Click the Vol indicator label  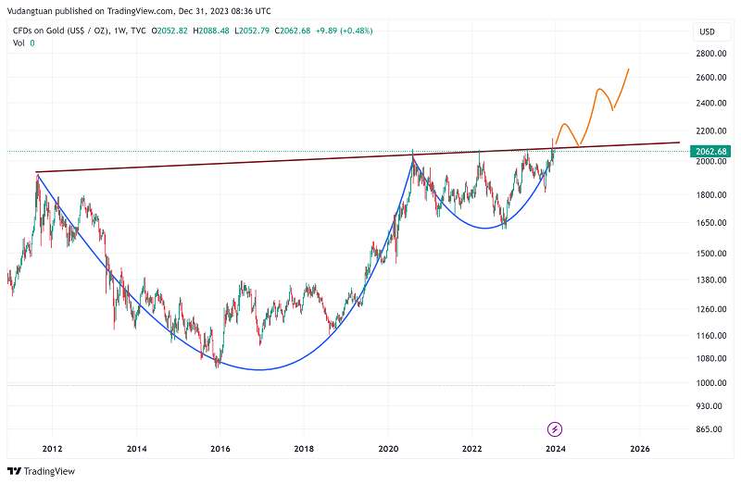click(19, 43)
